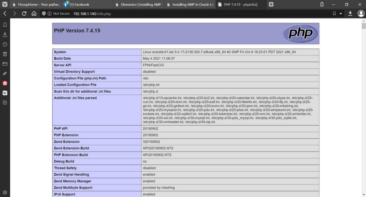Open the Translate side panel

tap(5, 74)
